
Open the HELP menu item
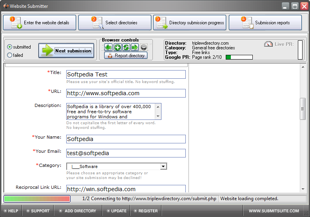click(x=11, y=211)
